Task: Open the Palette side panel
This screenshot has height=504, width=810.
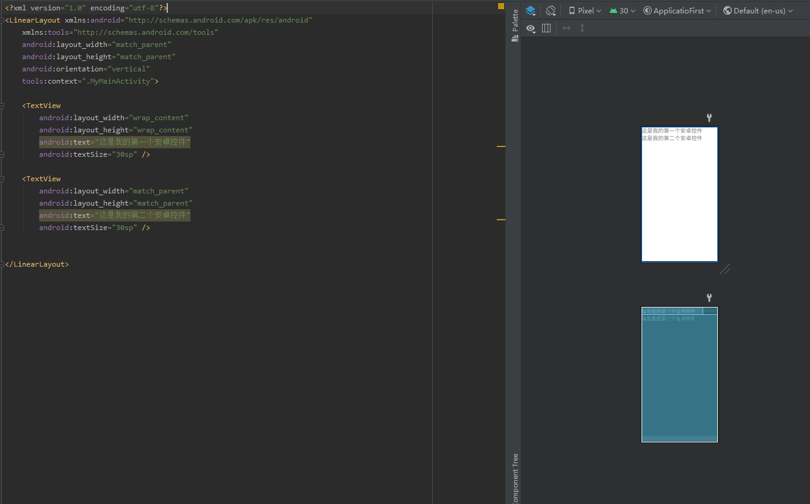Action: point(515,26)
